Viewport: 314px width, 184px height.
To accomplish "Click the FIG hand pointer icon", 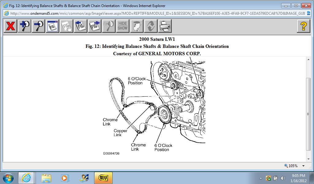I will coord(67,26).
